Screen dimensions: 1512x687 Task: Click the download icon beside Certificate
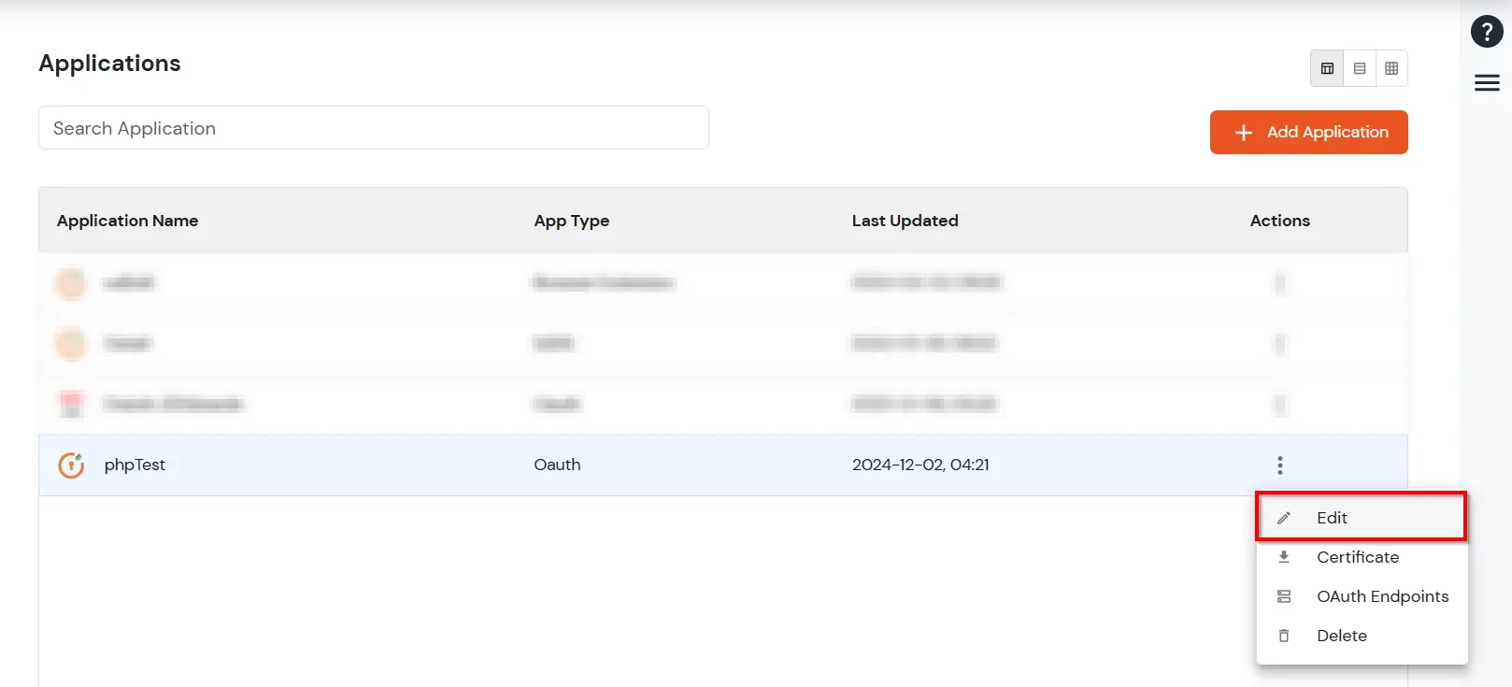1284,557
